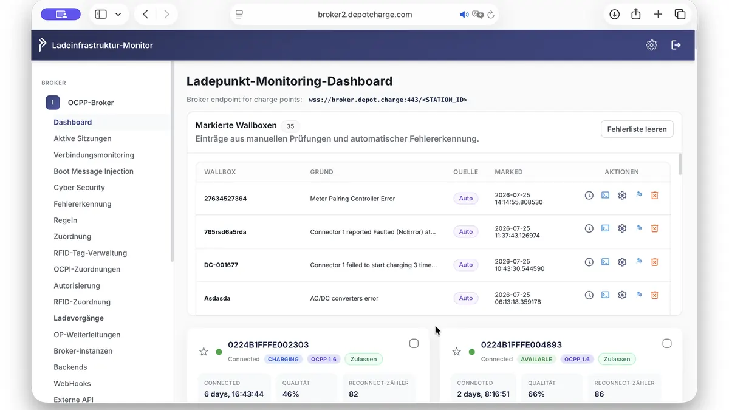Open a new browser tab with plus
729x410 pixels.
tap(658, 14)
